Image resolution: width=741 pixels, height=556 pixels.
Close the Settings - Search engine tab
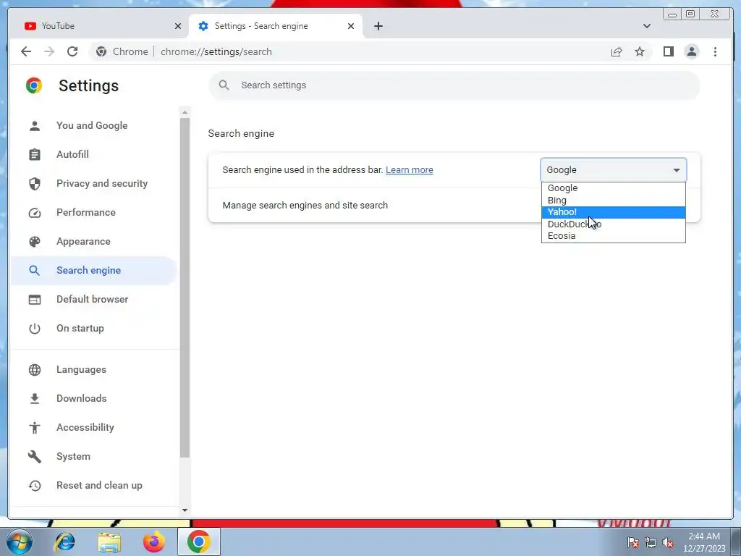pos(351,26)
